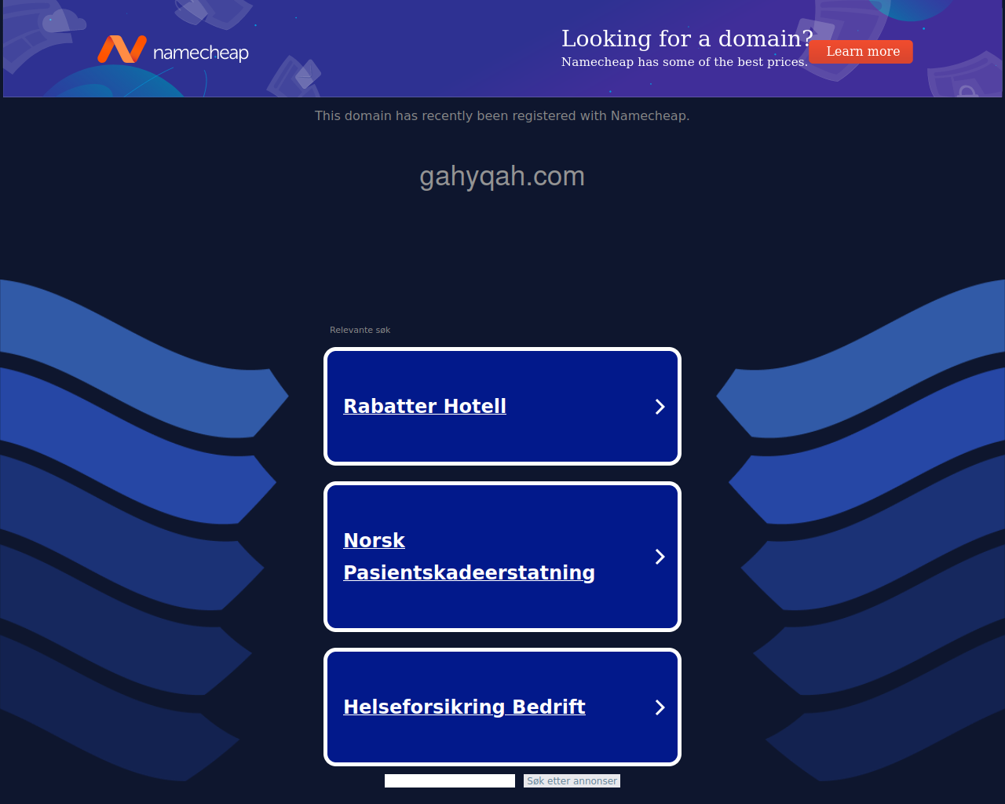This screenshot has width=1005, height=804.
Task: Focus the ad search input field
Action: (x=450, y=780)
